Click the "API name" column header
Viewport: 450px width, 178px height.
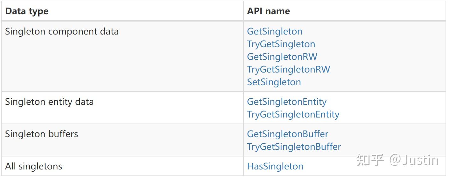pyautogui.click(x=268, y=11)
